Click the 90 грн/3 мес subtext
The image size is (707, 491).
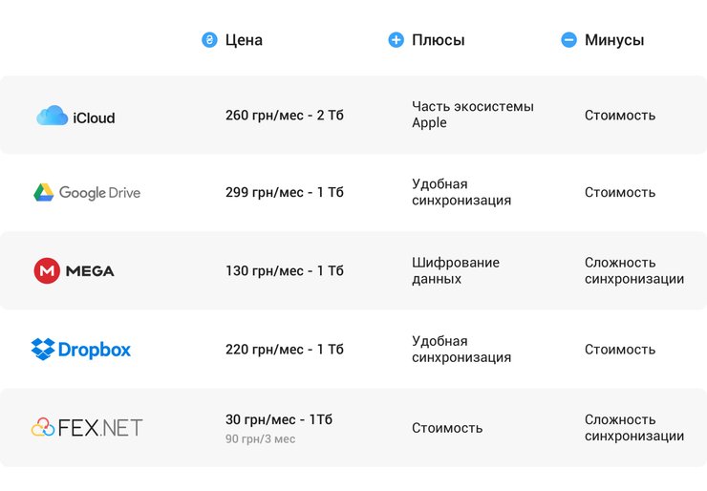pos(260,439)
